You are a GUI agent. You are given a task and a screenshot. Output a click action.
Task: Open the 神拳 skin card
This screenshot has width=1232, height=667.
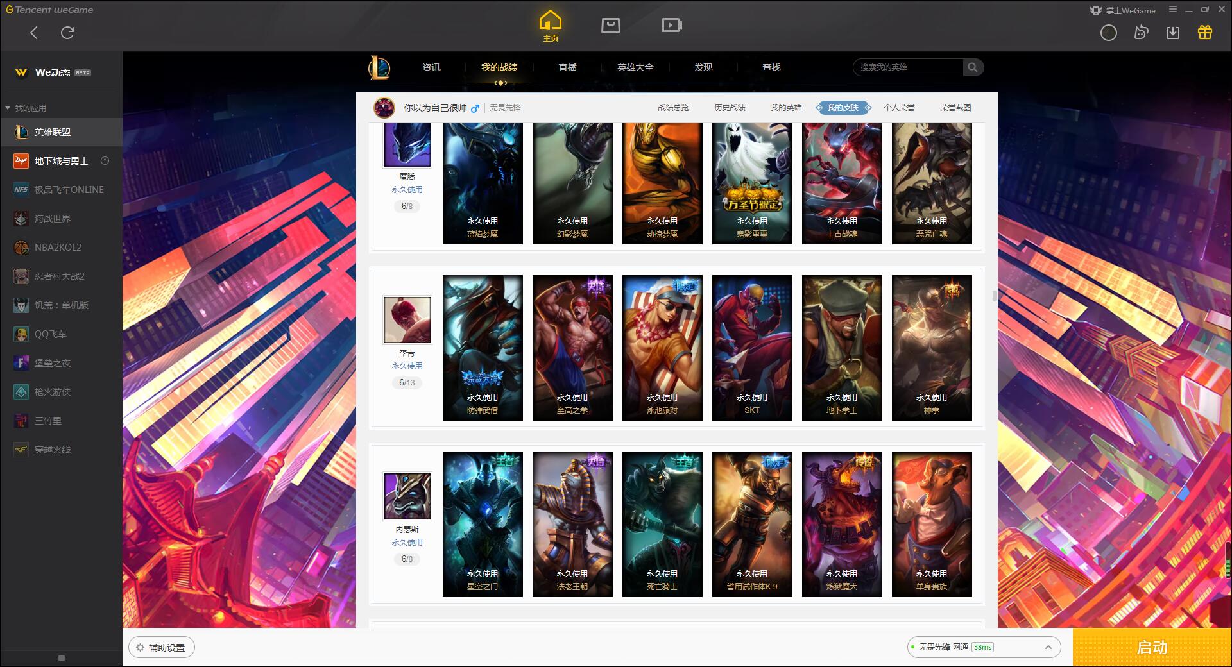coord(932,348)
